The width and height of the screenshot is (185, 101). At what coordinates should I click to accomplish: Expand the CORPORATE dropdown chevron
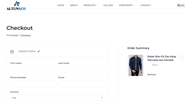tap(134, 5)
